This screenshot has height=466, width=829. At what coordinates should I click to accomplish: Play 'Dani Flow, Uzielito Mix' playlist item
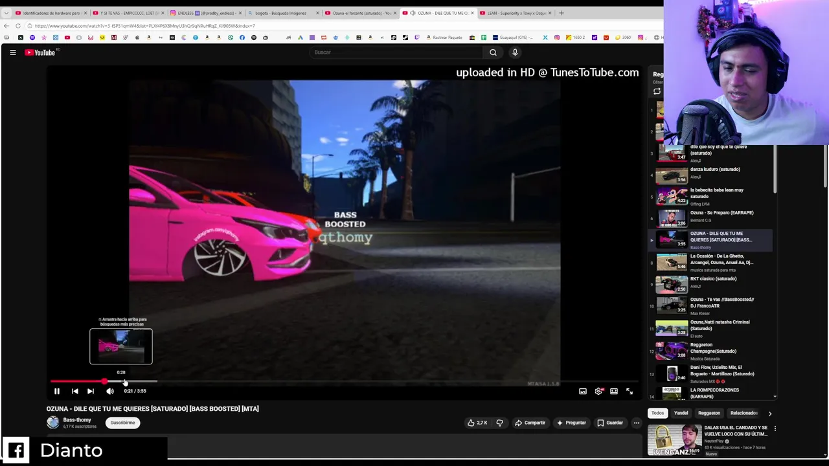[x=711, y=374]
